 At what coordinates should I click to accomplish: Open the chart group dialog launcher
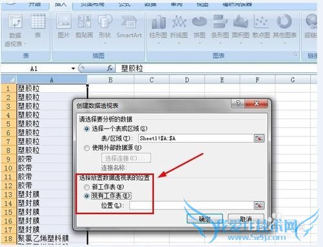coord(296,54)
